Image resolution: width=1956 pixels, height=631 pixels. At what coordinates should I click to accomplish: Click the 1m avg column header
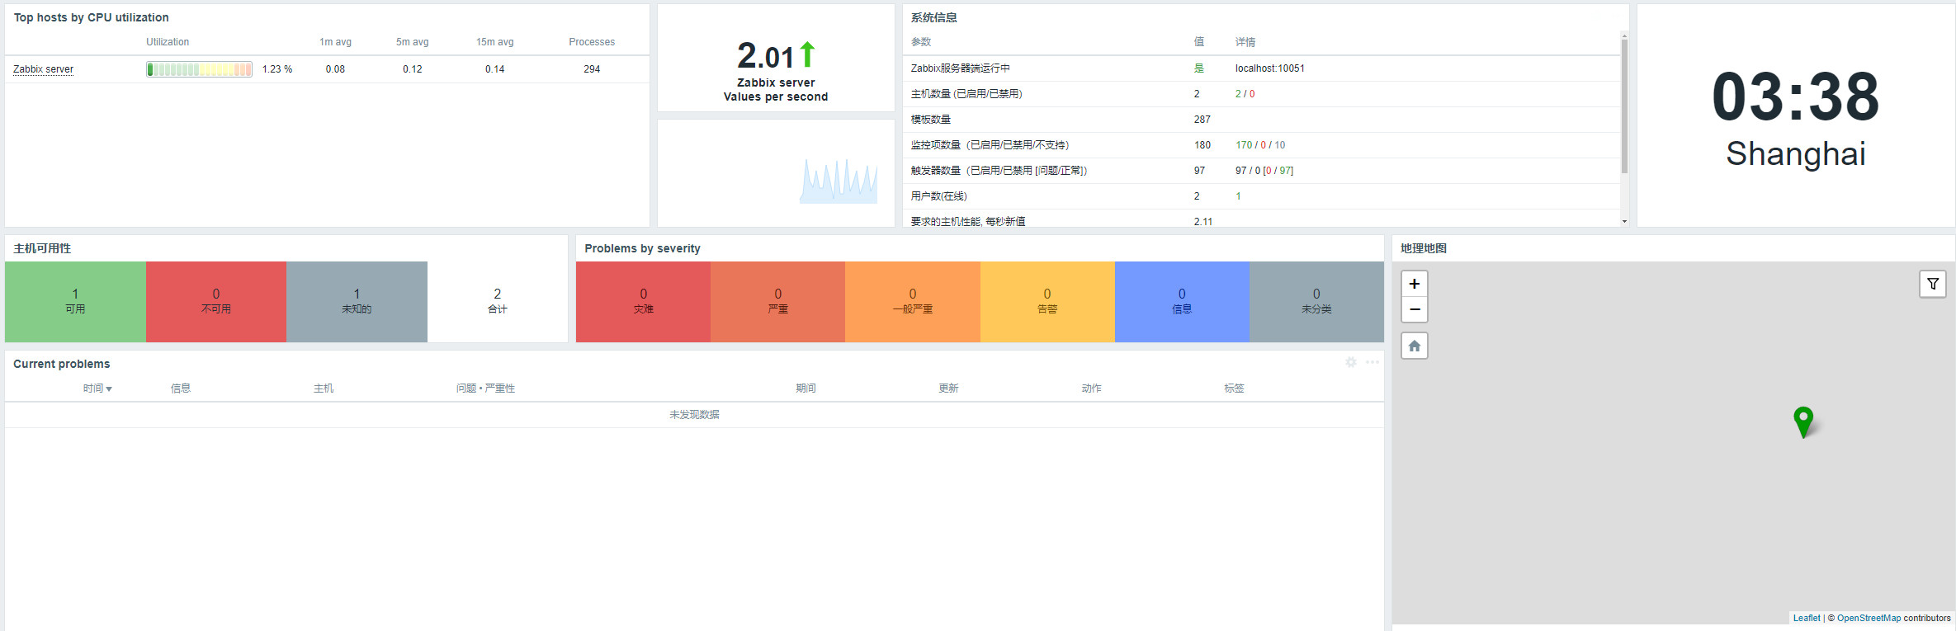point(335,42)
